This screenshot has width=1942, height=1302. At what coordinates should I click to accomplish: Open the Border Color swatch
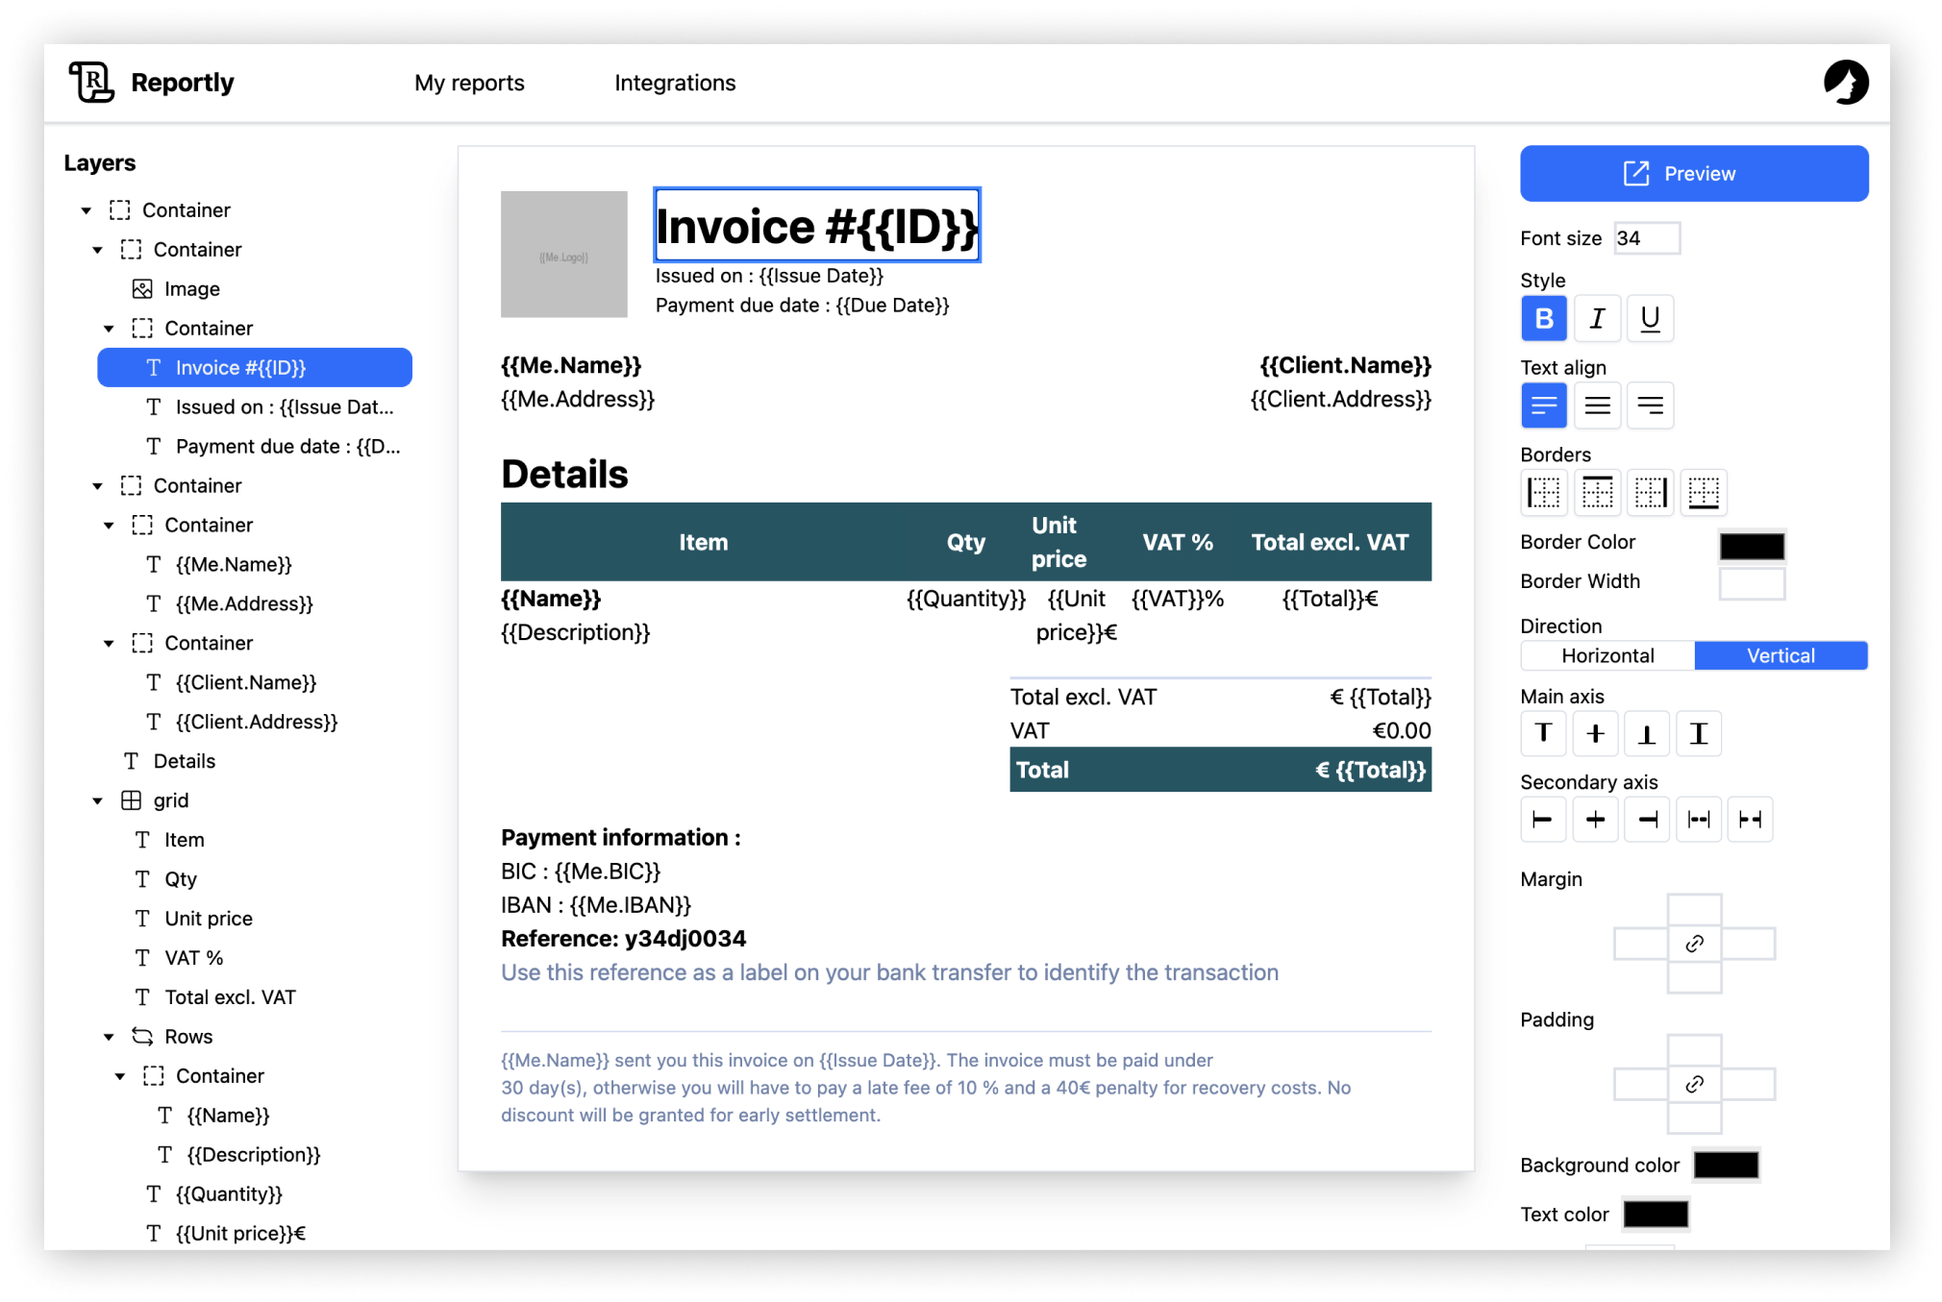point(1752,545)
